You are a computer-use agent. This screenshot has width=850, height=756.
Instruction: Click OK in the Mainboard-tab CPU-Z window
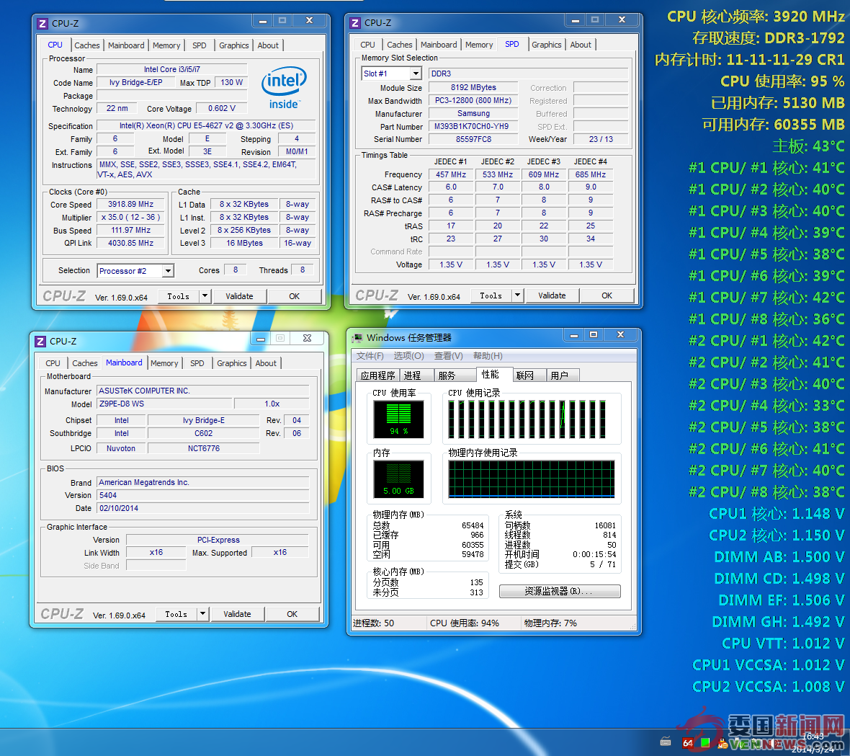[292, 614]
